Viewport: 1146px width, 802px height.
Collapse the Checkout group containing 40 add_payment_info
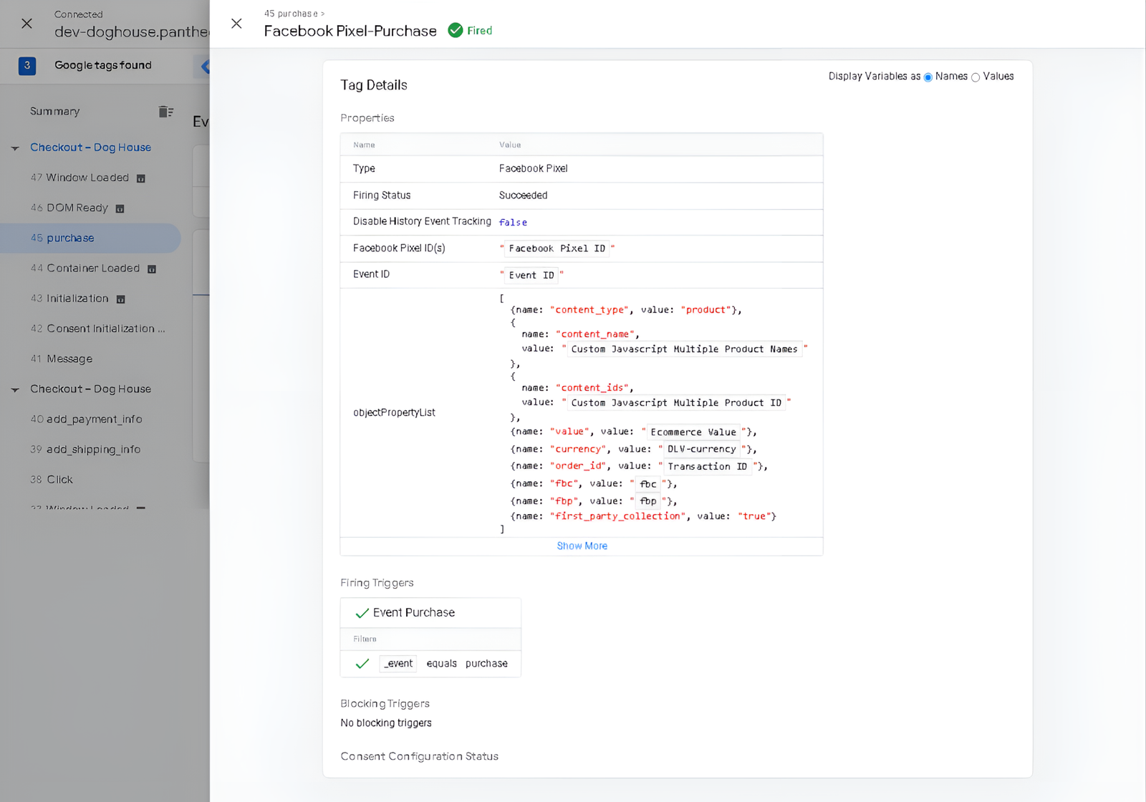pyautogui.click(x=15, y=390)
